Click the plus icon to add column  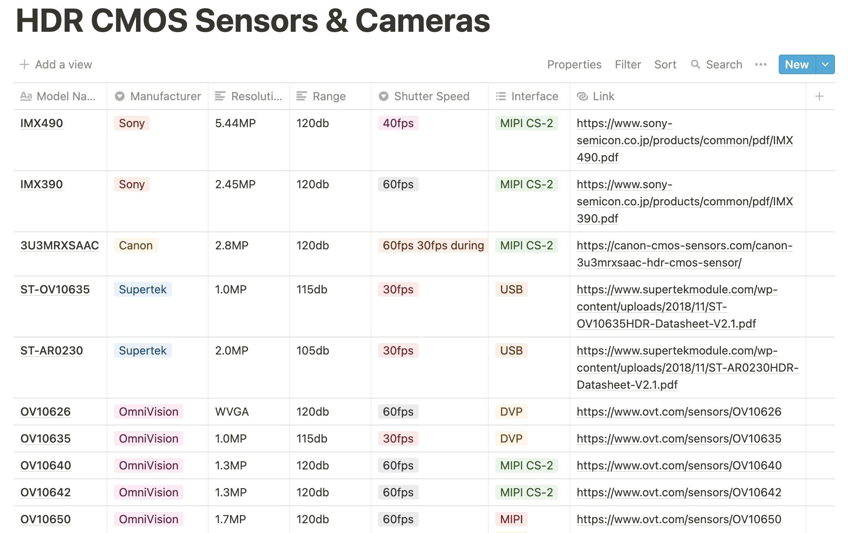click(x=819, y=96)
